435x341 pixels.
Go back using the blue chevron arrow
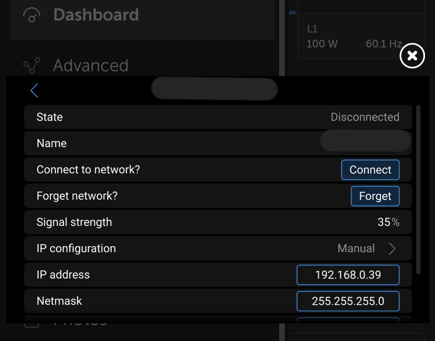tap(34, 91)
